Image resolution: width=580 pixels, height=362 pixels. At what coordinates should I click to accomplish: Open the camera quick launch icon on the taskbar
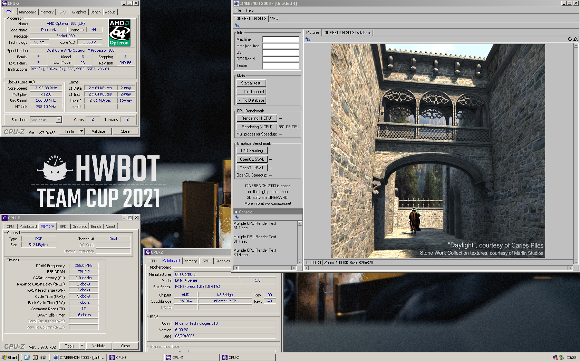[x=43, y=358]
